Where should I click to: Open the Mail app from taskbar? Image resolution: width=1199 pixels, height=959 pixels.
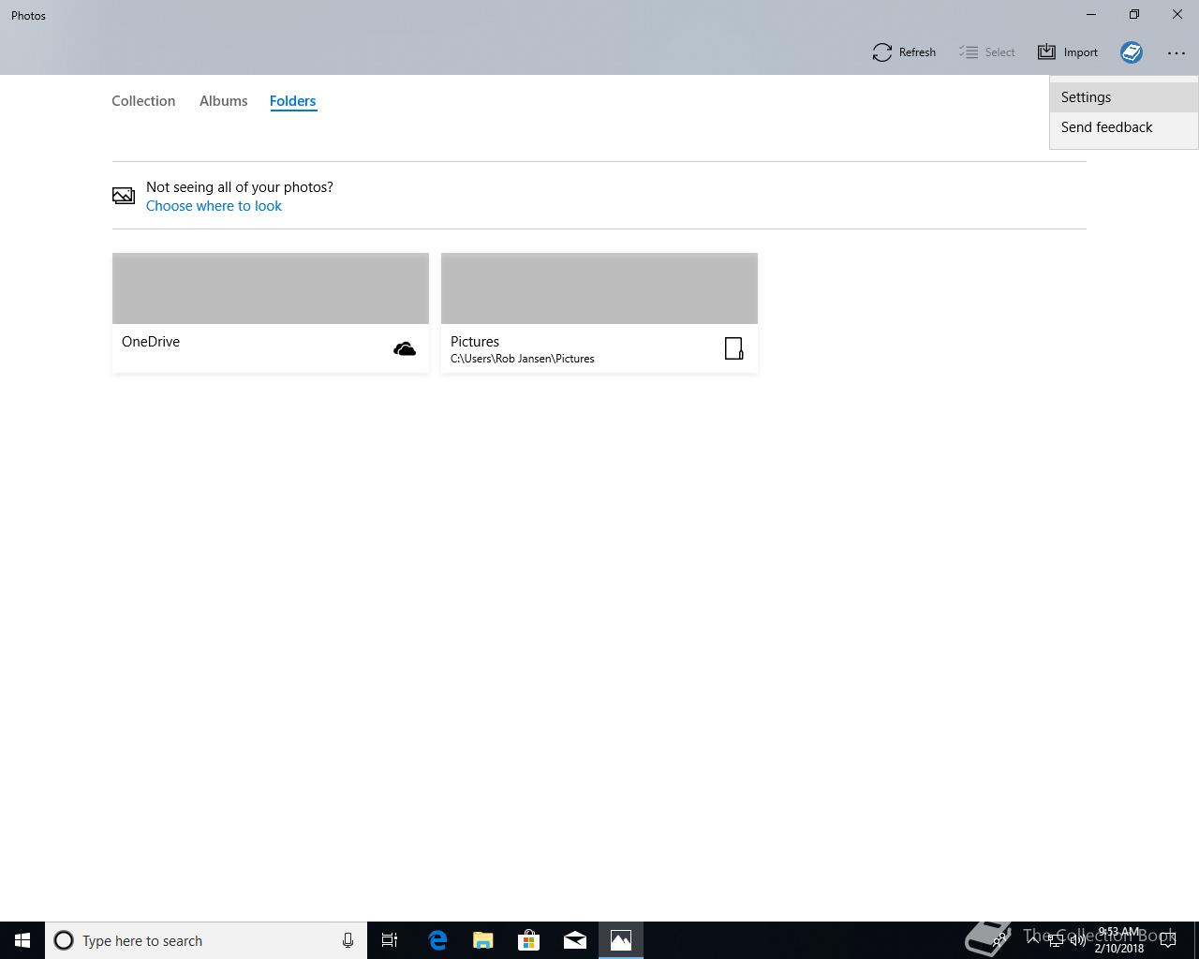pos(575,940)
